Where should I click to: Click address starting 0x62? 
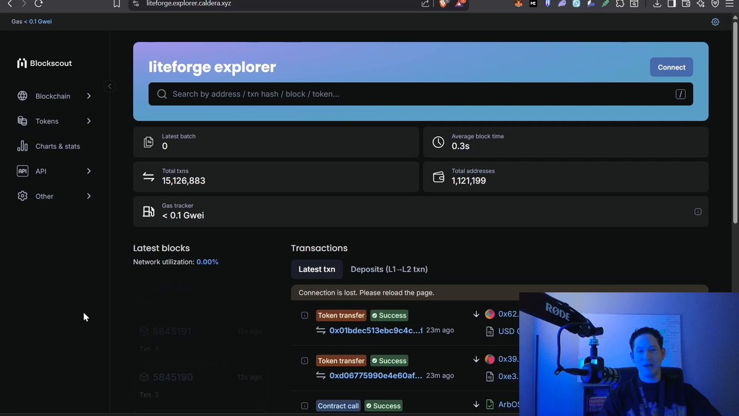tap(508, 314)
